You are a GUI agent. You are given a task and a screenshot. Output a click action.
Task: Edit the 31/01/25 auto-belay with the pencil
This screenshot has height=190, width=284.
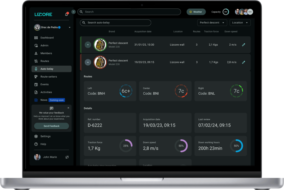pos(244,45)
